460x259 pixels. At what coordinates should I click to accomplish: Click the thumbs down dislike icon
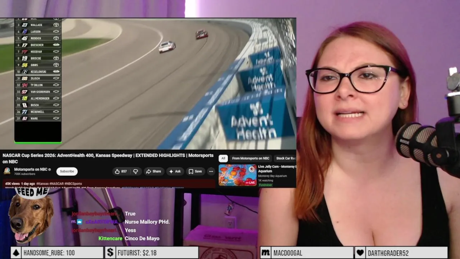pyautogui.click(x=135, y=172)
